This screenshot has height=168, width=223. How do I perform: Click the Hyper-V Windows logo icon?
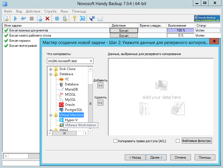[x=61, y=120]
